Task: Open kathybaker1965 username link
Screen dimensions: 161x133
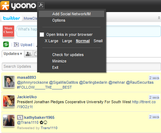Action: tap(39, 117)
